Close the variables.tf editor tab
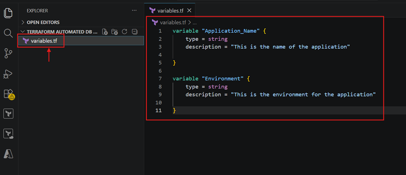Screen dimensions: 406x175 coord(189,10)
